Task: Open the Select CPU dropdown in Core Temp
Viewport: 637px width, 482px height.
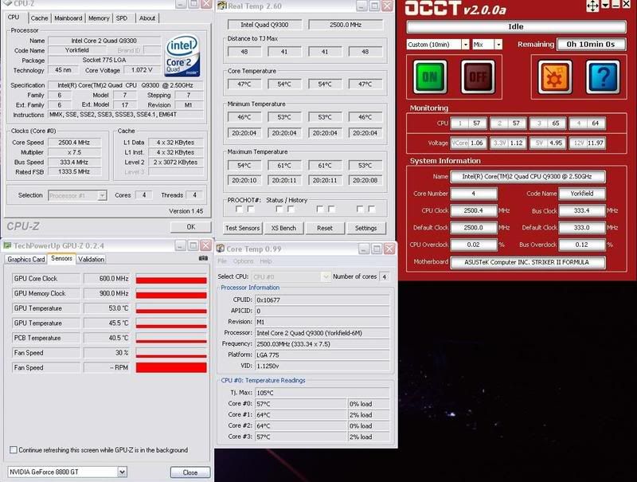Action: pos(326,276)
